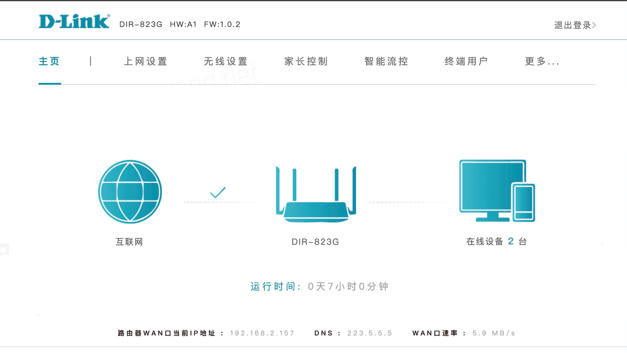Click the HW:A1 hardware version text

tap(183, 24)
